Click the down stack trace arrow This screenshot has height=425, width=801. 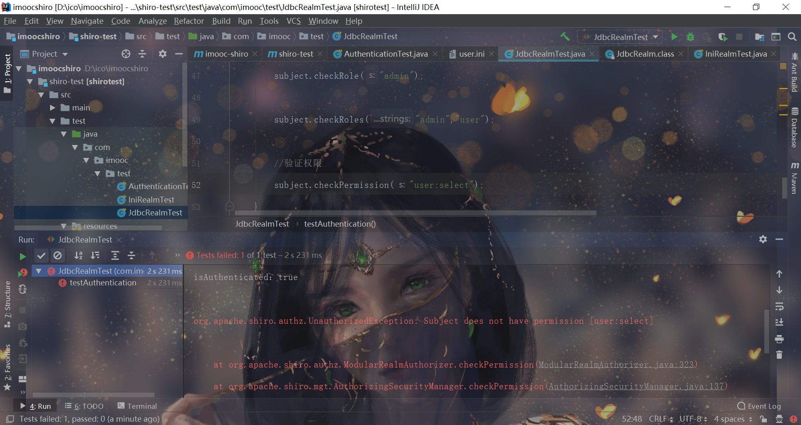tap(779, 290)
